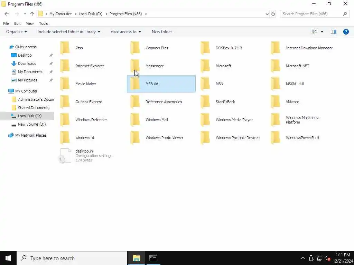Select the VMware folder icon
Viewport: 354px width, 265px height.
click(276, 102)
